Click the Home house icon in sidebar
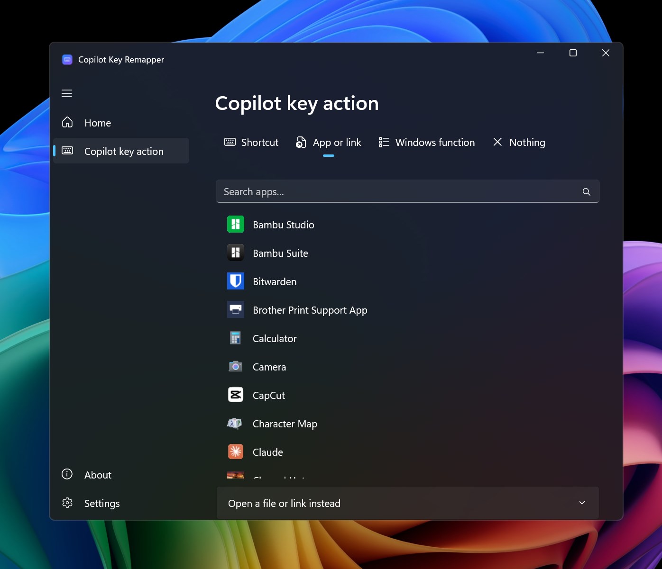Viewport: 662px width, 569px height. click(x=67, y=123)
